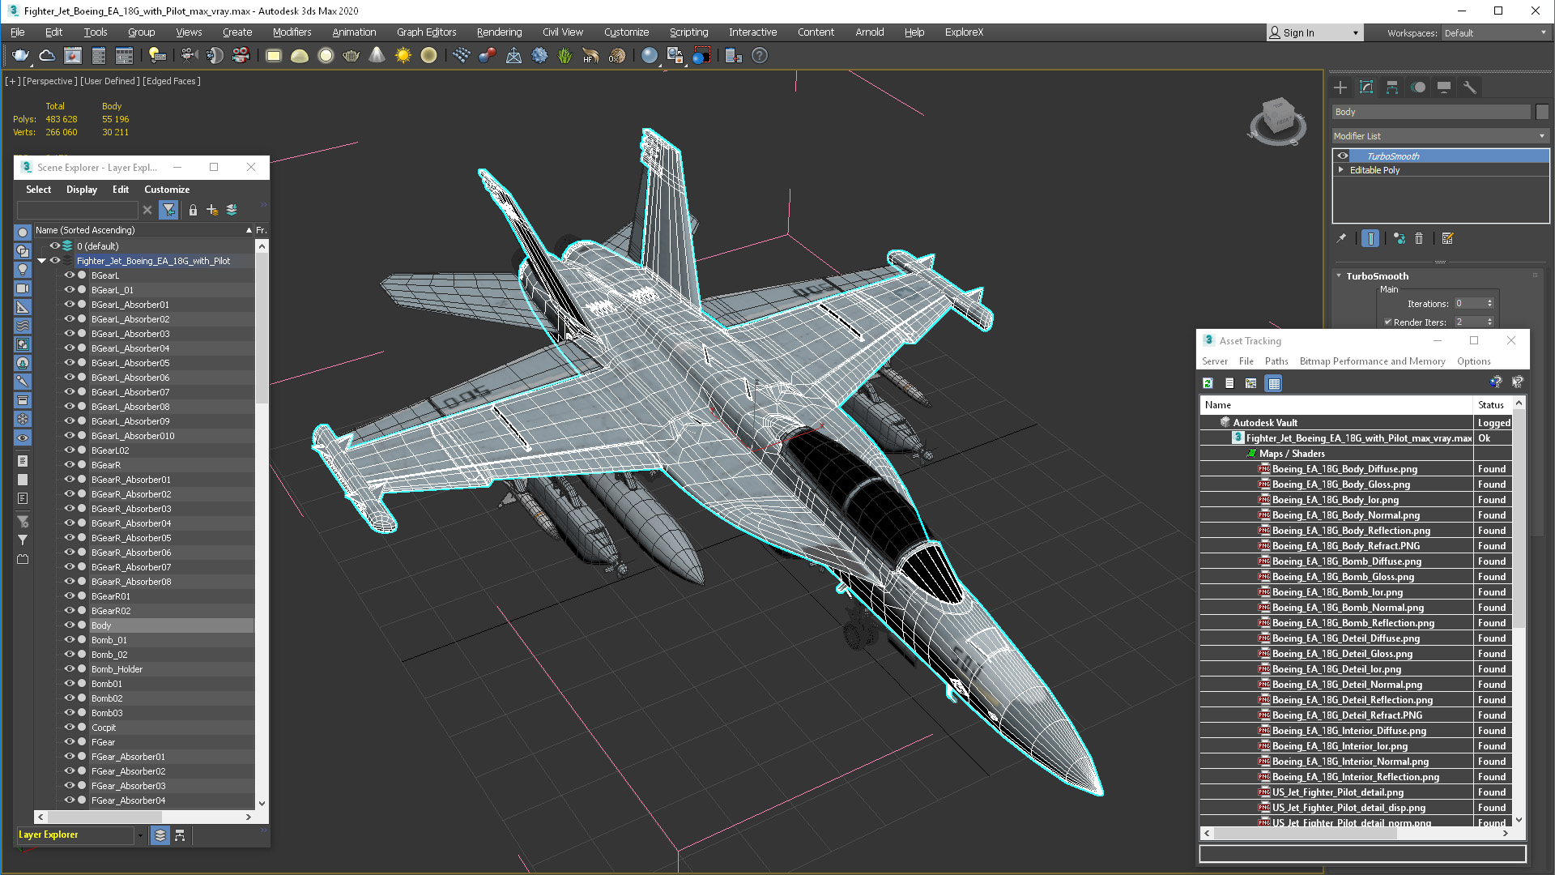Toggle visibility eye of 0 (default) layer
This screenshot has width=1555, height=875.
click(55, 246)
